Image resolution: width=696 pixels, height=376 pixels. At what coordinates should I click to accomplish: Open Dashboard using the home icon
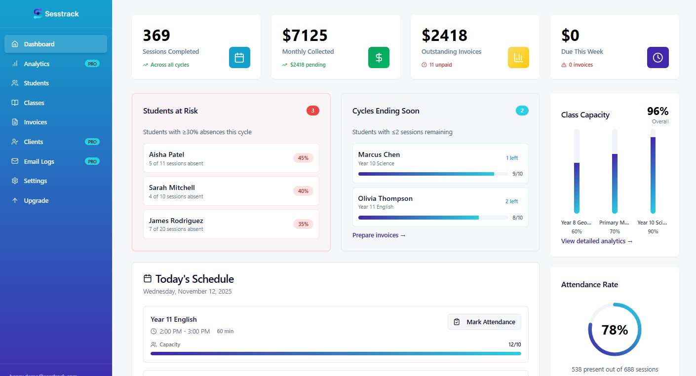click(15, 43)
